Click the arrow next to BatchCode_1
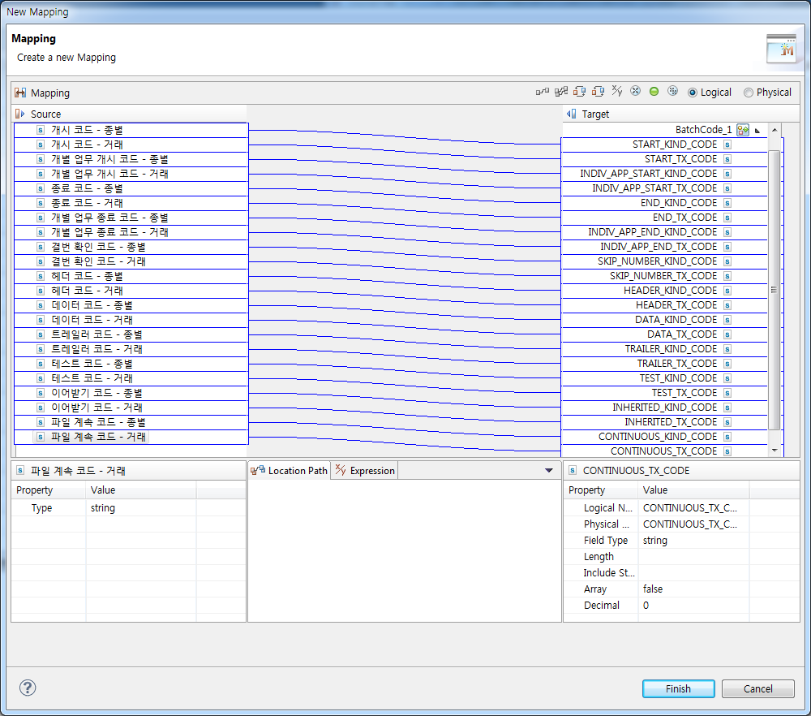811x716 pixels. 759,129
